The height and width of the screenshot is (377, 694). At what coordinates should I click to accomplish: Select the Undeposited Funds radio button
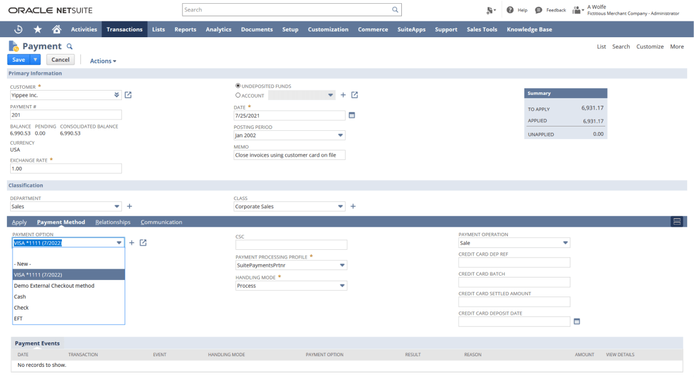coord(238,86)
